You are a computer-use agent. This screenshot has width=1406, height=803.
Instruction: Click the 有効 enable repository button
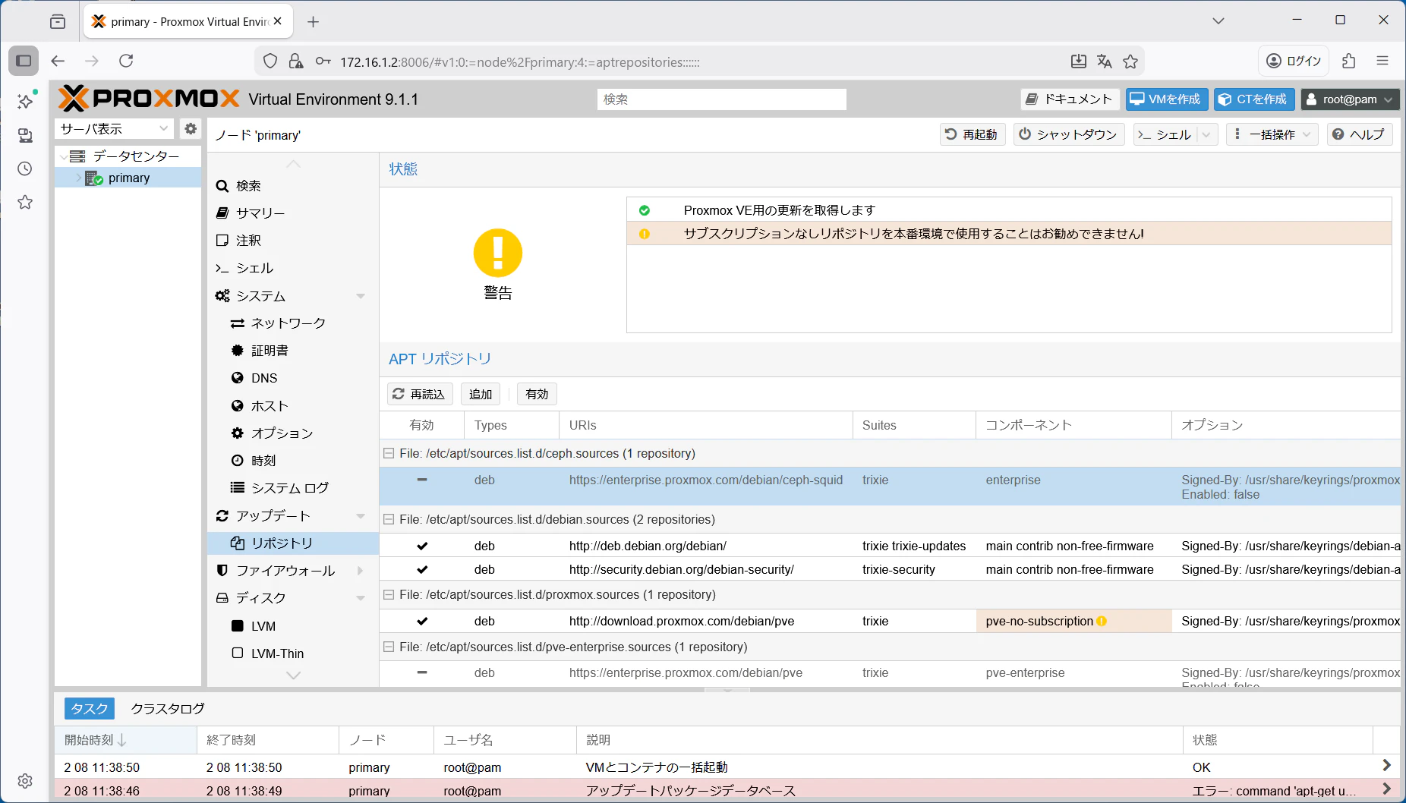(537, 394)
